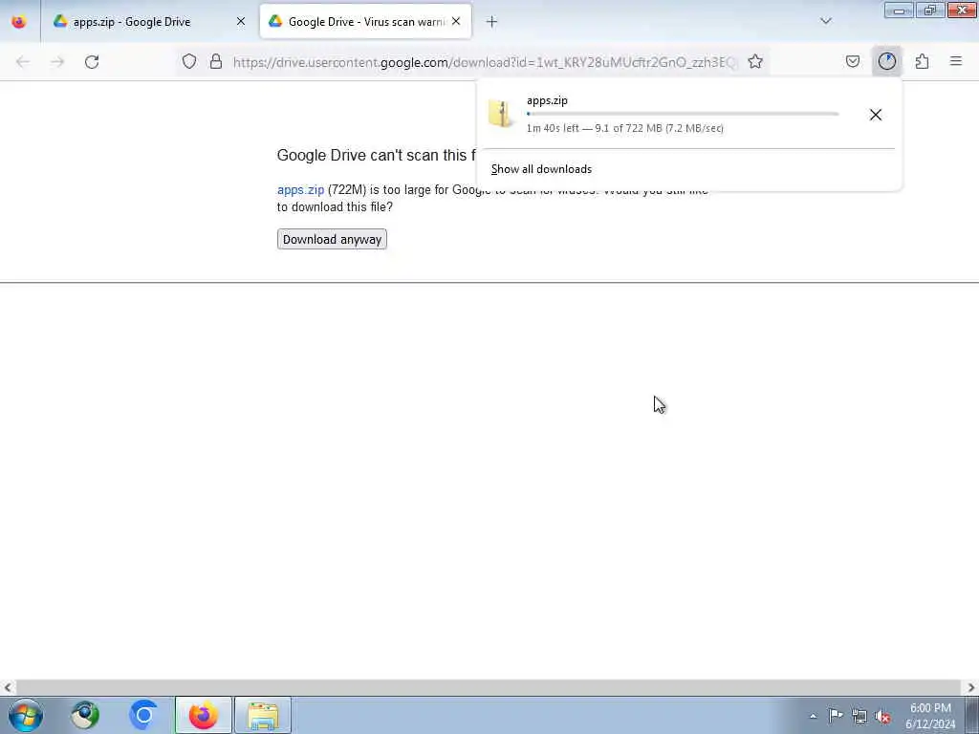Screen dimensions: 979x734
Task: Expand the list all tabs chevron
Action: tap(825, 22)
